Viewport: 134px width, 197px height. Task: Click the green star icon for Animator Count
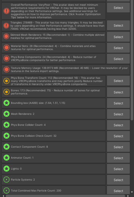(x=7, y=158)
